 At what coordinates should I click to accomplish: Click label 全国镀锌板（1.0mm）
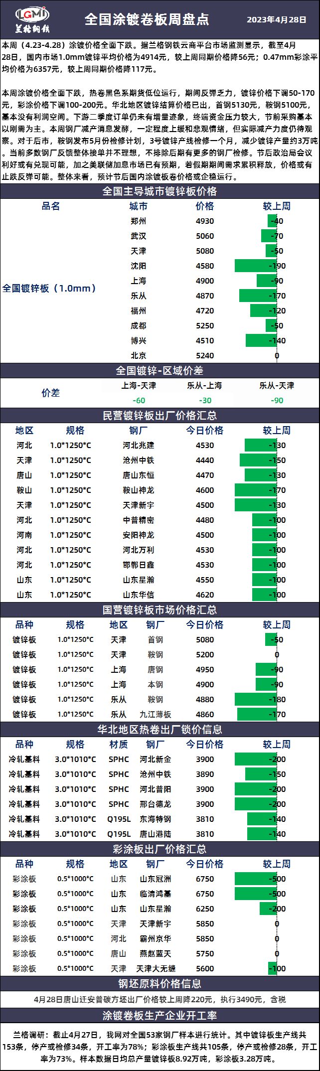49,289
